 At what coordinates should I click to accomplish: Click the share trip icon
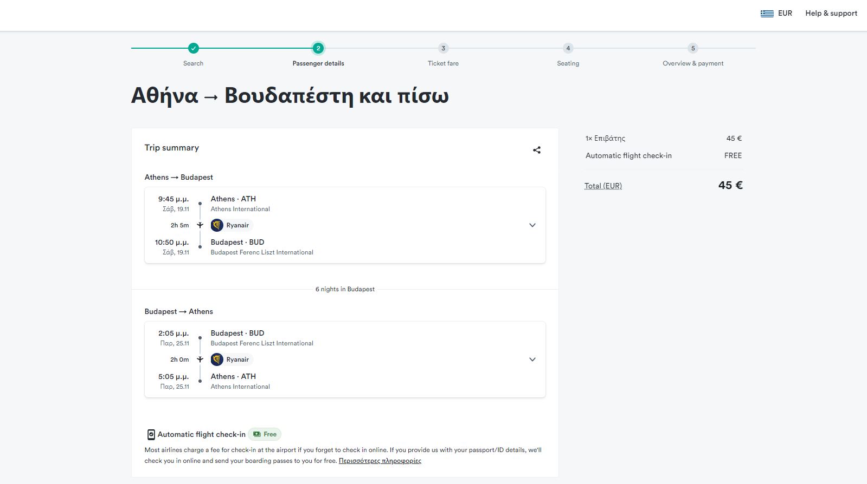click(537, 150)
